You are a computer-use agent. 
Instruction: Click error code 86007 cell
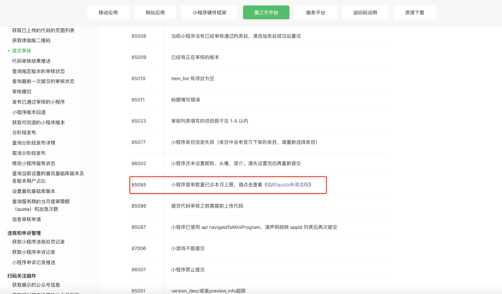139,270
